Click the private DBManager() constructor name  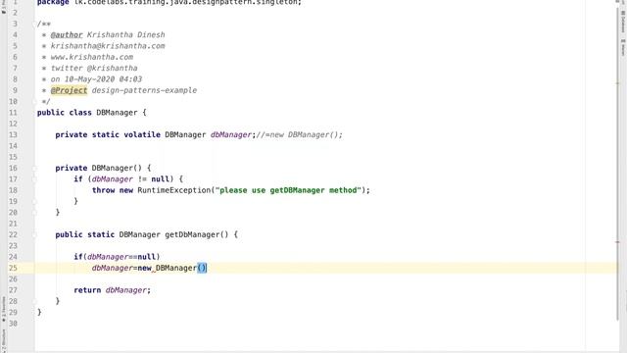point(112,168)
